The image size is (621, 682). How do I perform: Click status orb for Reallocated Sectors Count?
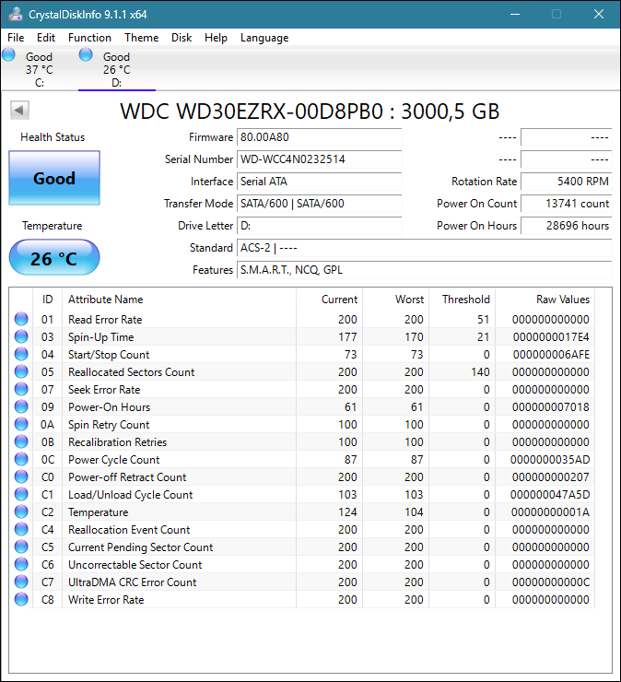tap(21, 372)
